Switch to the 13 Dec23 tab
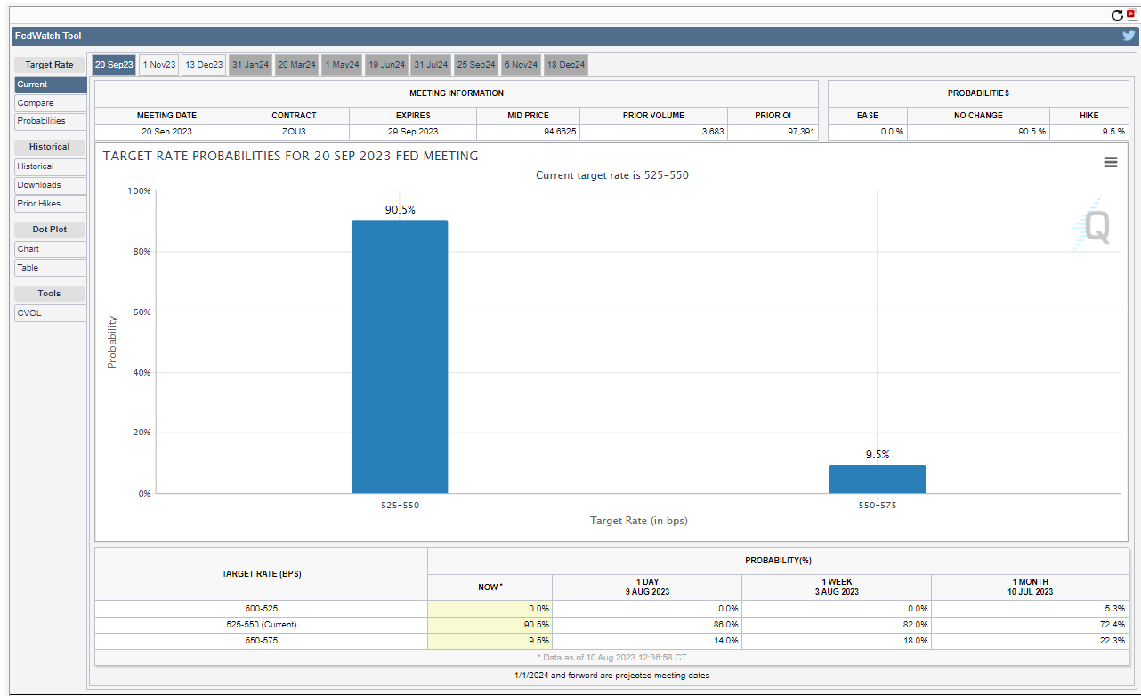The width and height of the screenshot is (1141, 696). point(205,65)
